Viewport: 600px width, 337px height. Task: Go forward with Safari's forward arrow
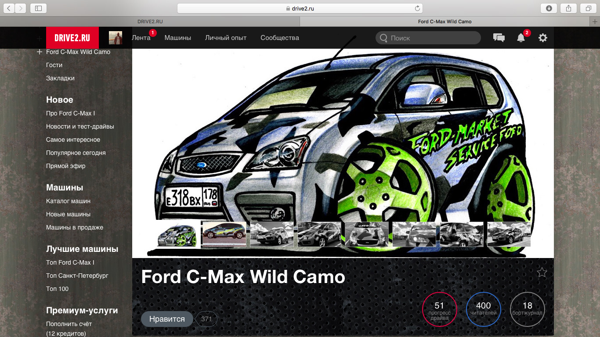tap(21, 8)
